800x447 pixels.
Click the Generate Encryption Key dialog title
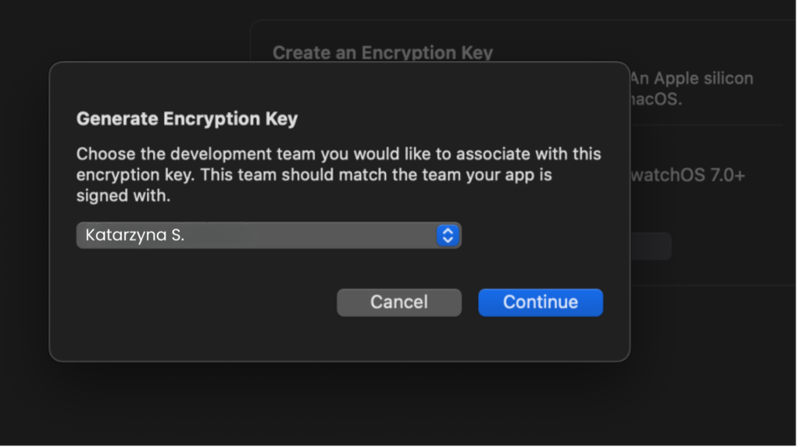(x=187, y=119)
